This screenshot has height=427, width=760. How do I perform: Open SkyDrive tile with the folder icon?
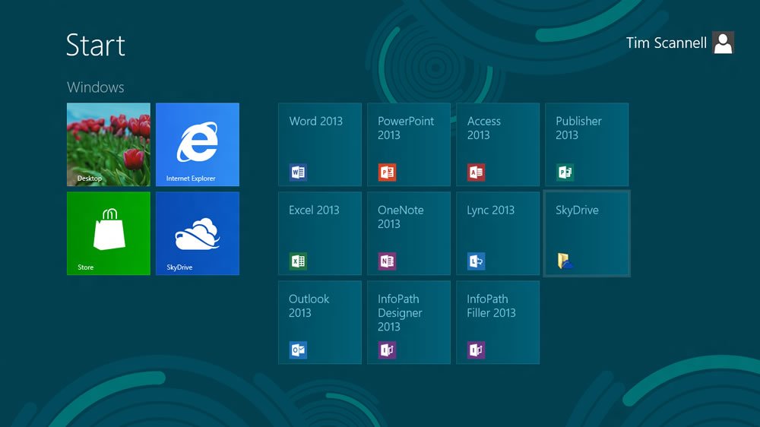(x=587, y=233)
